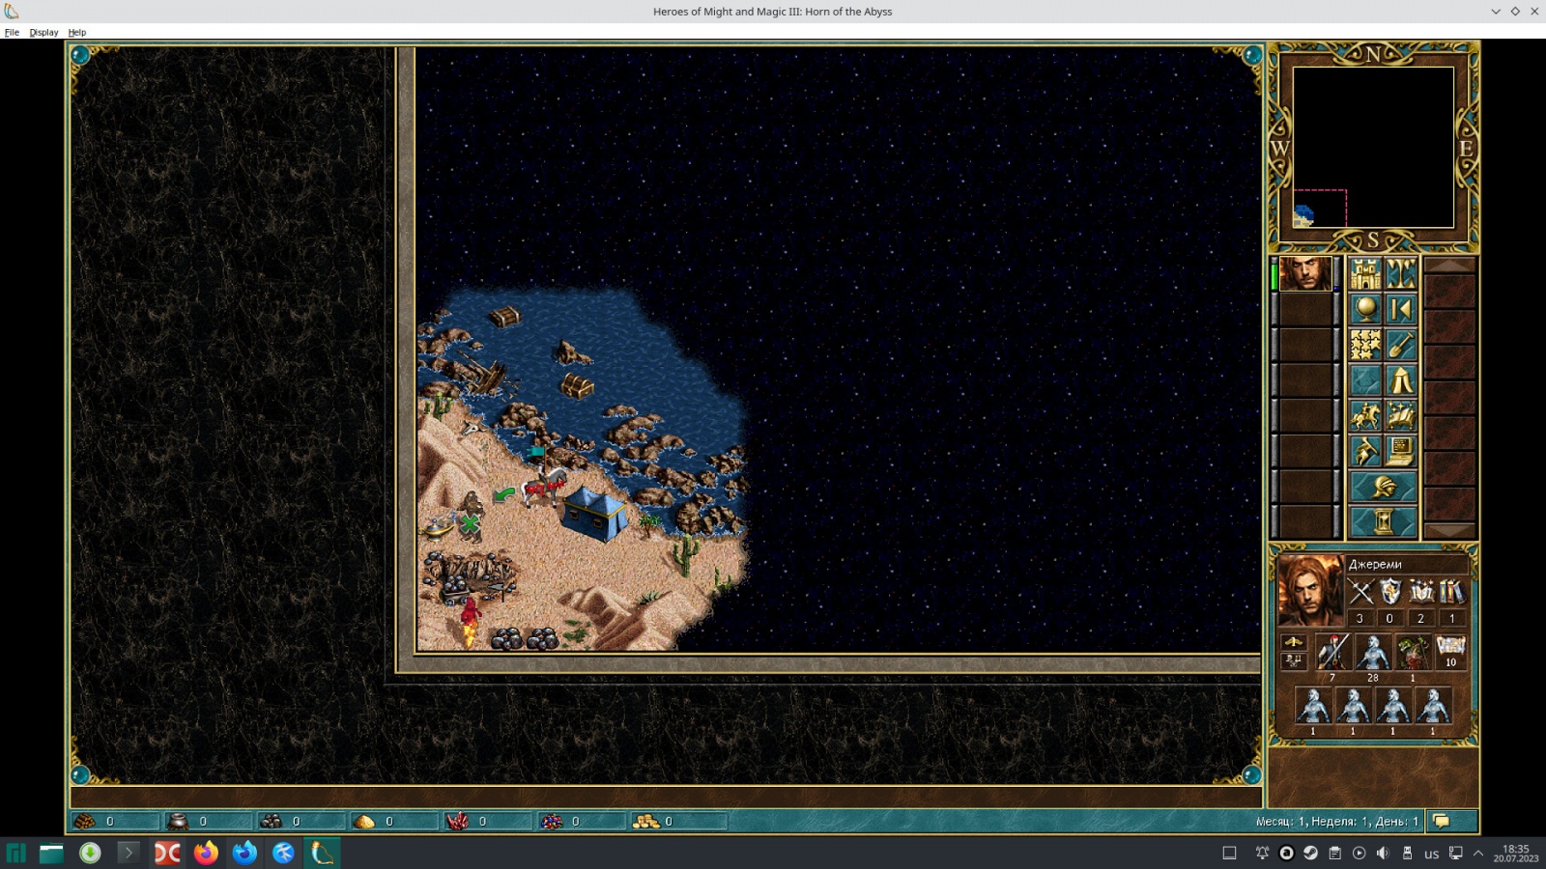This screenshot has height=869, width=1546.
Task: Open the stars puzzle map button
Action: pos(1365,345)
